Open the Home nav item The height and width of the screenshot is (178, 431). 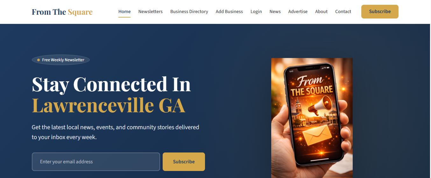click(x=124, y=11)
